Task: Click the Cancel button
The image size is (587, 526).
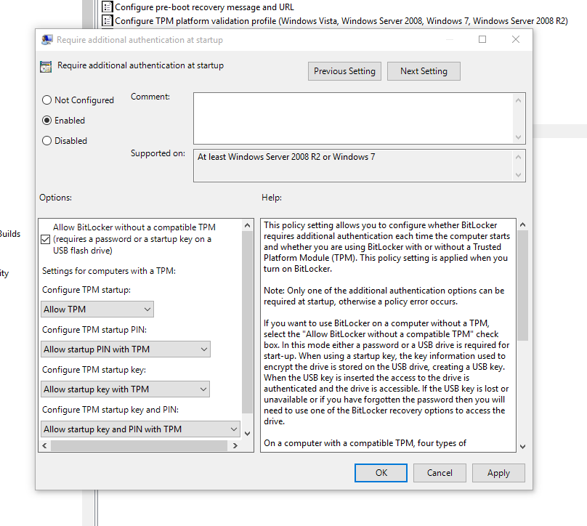Action: click(x=440, y=473)
